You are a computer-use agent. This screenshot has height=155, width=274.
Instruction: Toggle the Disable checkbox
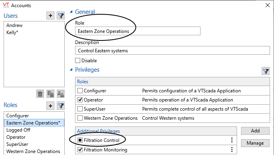pos(77,61)
